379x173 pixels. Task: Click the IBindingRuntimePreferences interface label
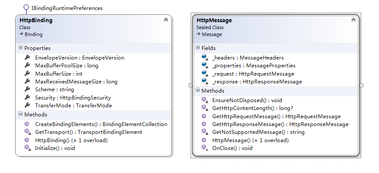pos(67,8)
